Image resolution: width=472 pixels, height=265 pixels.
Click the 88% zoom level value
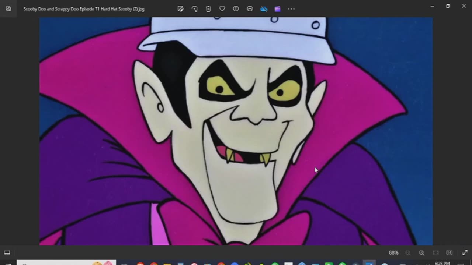coord(393,253)
